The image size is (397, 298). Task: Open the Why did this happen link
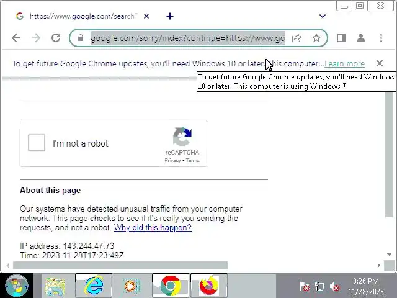[x=153, y=228]
